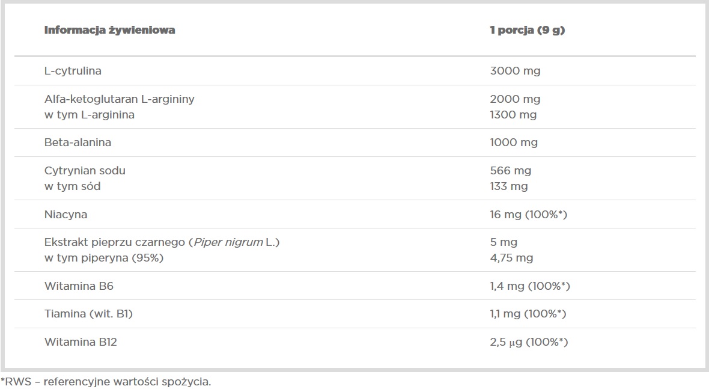The height and width of the screenshot is (389, 709).
Task: Click the 1300 mg L-arginina amount
Action: tap(514, 115)
